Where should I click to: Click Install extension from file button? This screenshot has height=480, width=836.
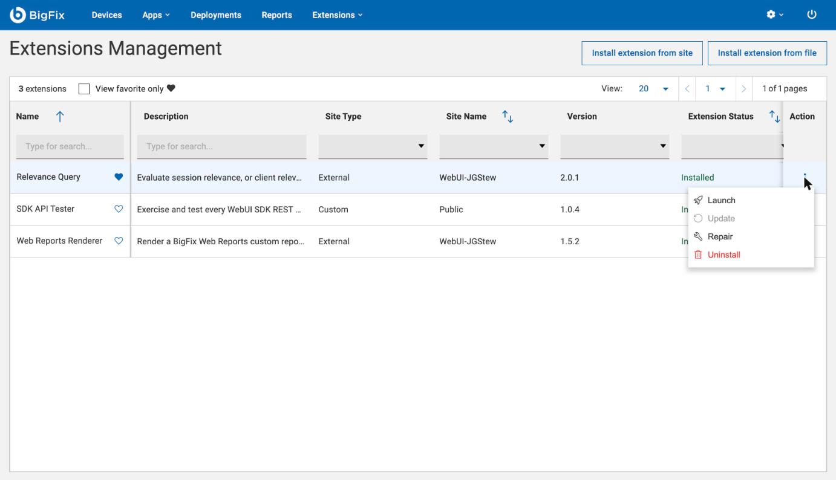tap(767, 53)
